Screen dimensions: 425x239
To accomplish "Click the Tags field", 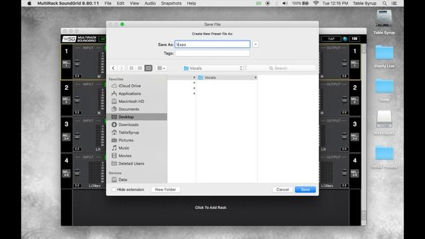I will (x=212, y=53).
